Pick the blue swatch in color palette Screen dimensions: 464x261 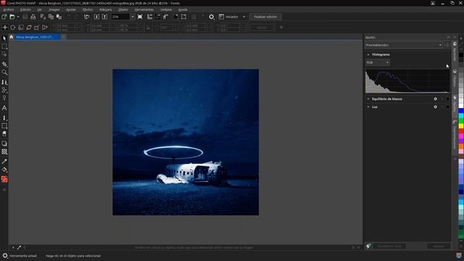[461, 111]
